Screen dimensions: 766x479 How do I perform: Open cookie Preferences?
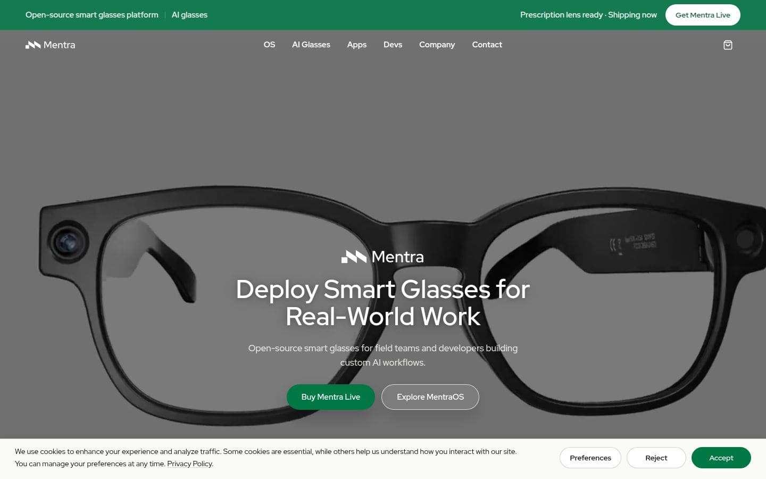(590, 458)
